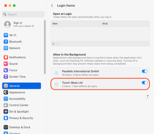This screenshot has width=154, height=134.
Task: Click '10 items: 4 items affect all users'
Action: [80, 75]
